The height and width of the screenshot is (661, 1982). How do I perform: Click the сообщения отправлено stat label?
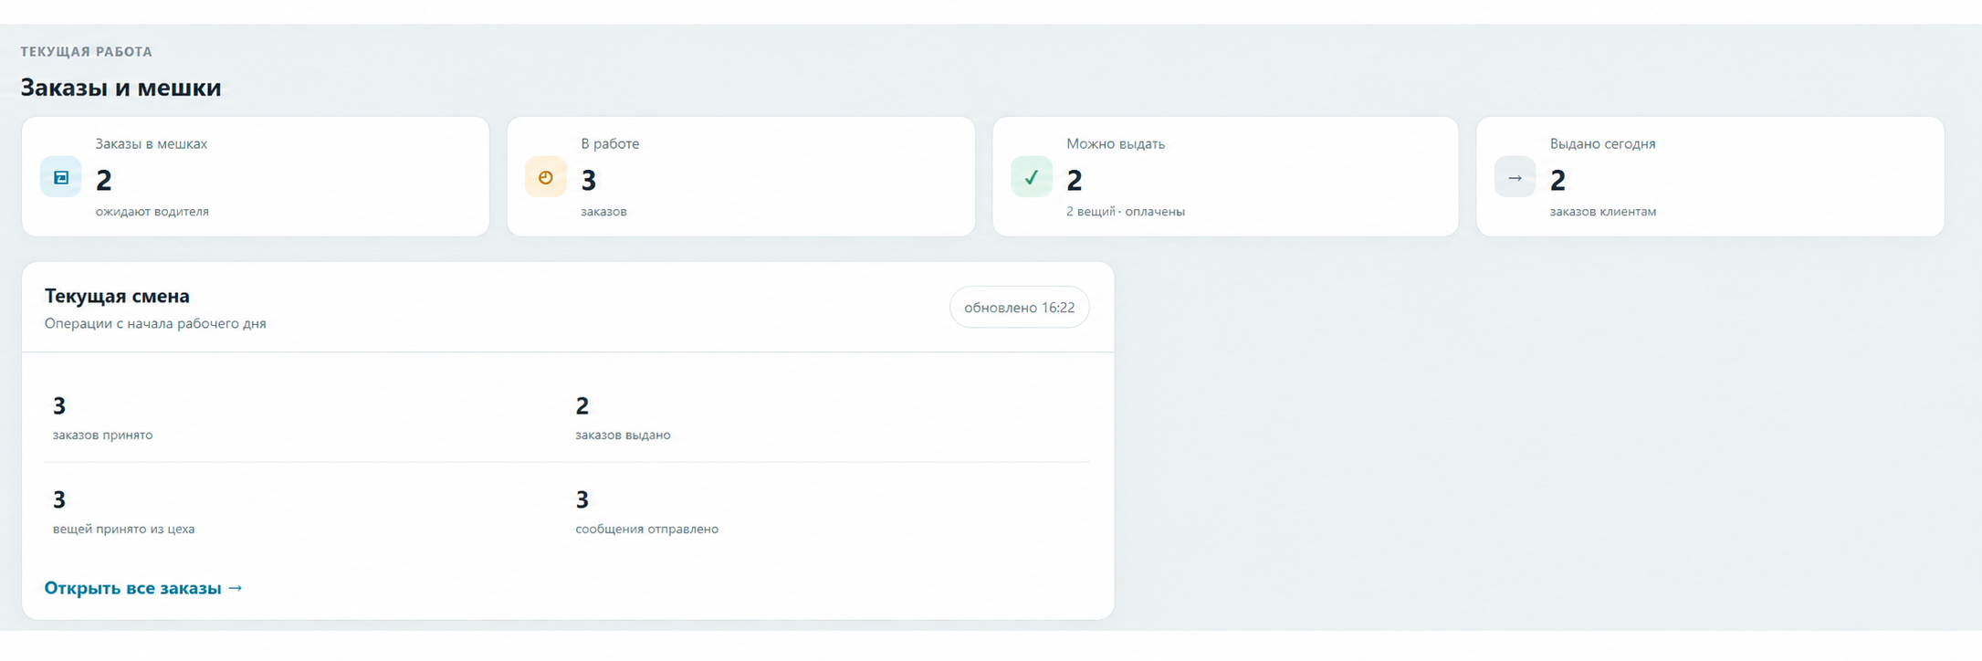pyautogui.click(x=646, y=530)
